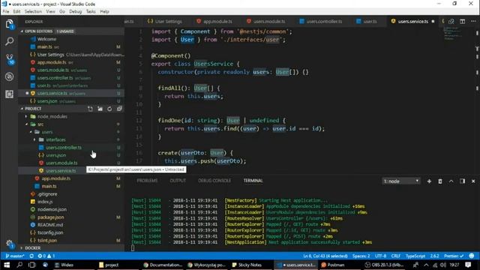The height and width of the screenshot is (270, 480).
Task: Synchronize changes in the status bar
Action: click(31, 256)
